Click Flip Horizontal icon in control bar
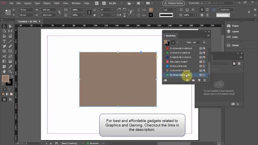The image size is (258, 145). click(x=119, y=15)
